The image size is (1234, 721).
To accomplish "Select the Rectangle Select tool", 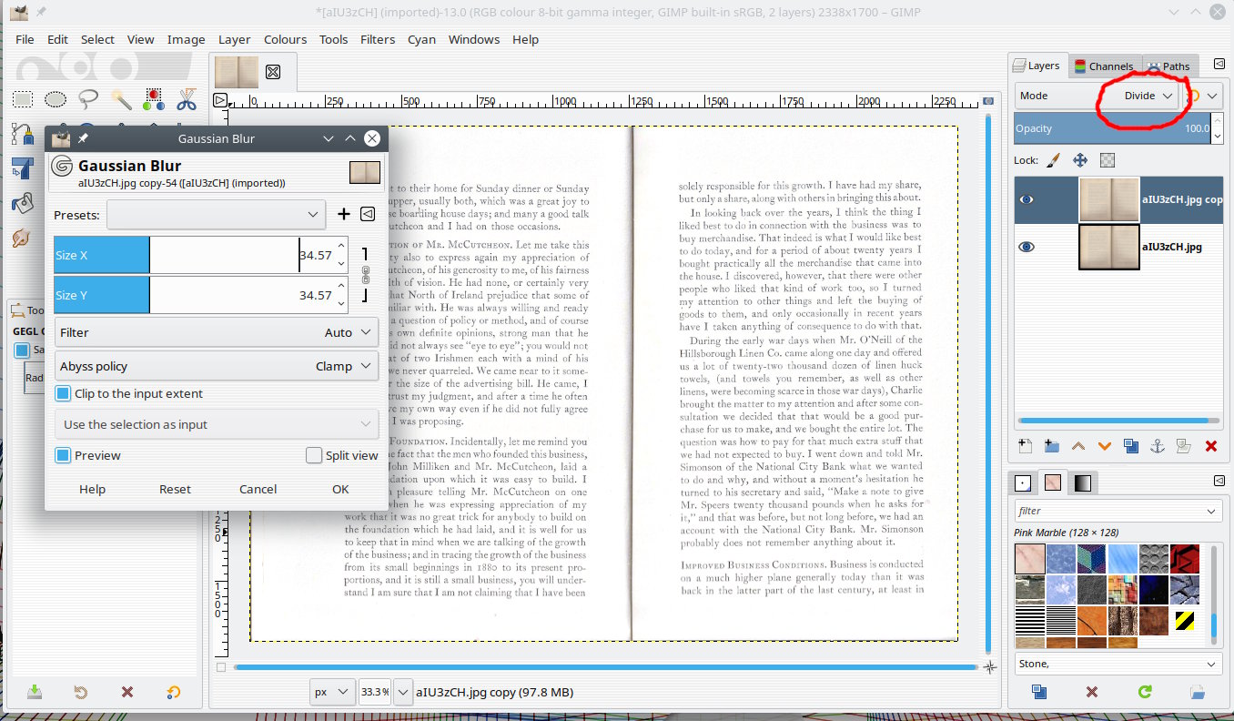I will point(23,99).
